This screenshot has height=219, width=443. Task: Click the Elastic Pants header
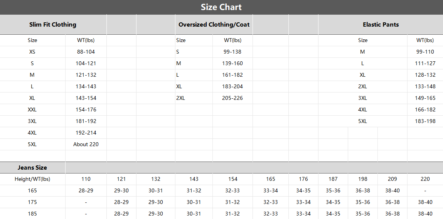(x=381, y=25)
